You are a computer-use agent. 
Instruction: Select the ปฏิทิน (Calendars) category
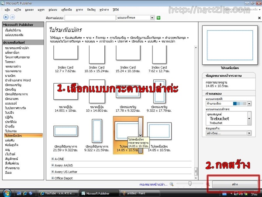pos(9,117)
